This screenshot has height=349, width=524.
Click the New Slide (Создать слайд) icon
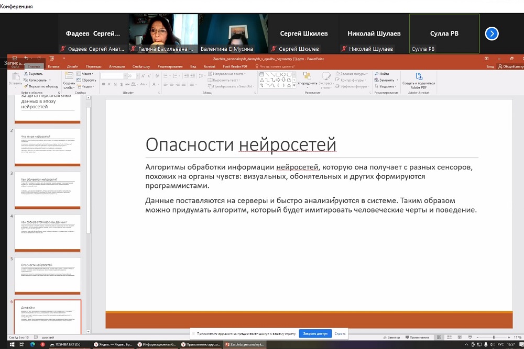pos(69,76)
